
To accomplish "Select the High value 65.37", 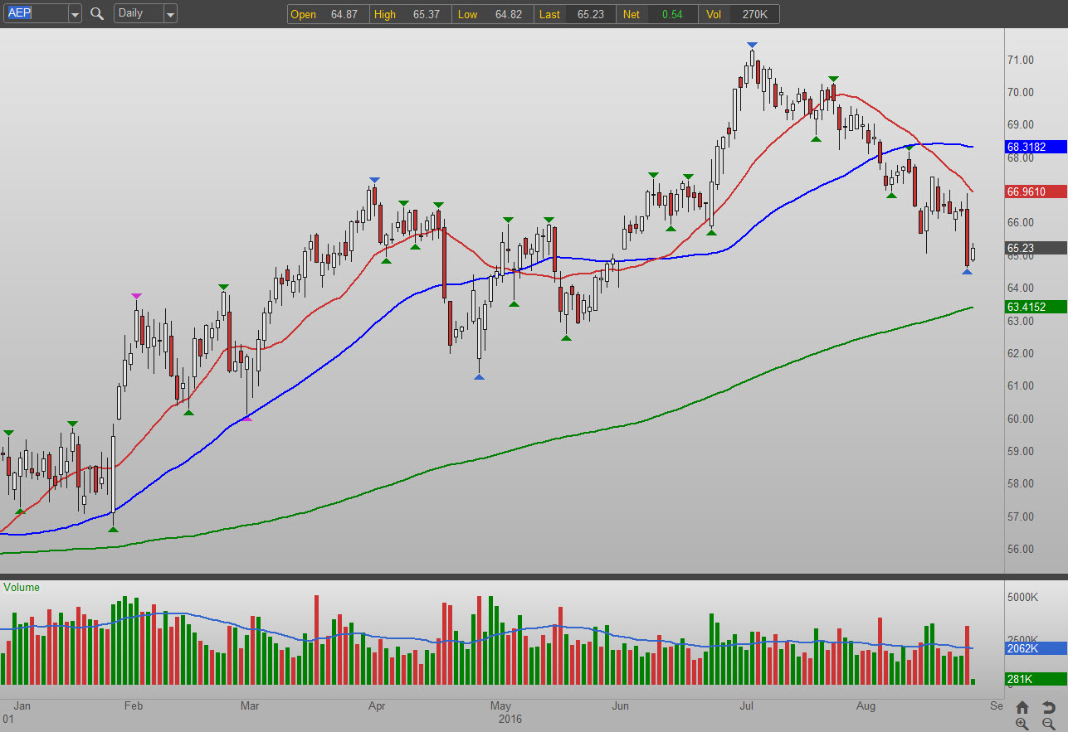I will pos(427,14).
